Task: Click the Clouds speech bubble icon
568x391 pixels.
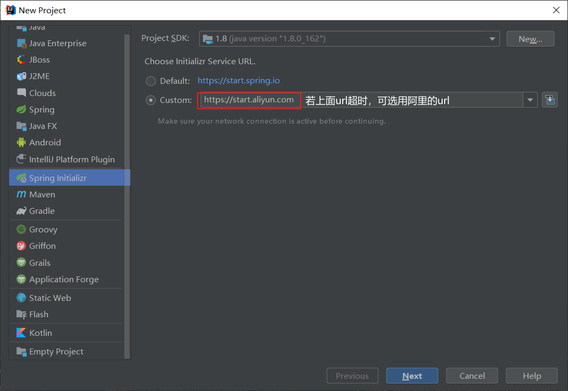Action: (x=21, y=93)
